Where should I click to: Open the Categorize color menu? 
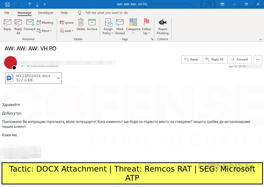[133, 27]
